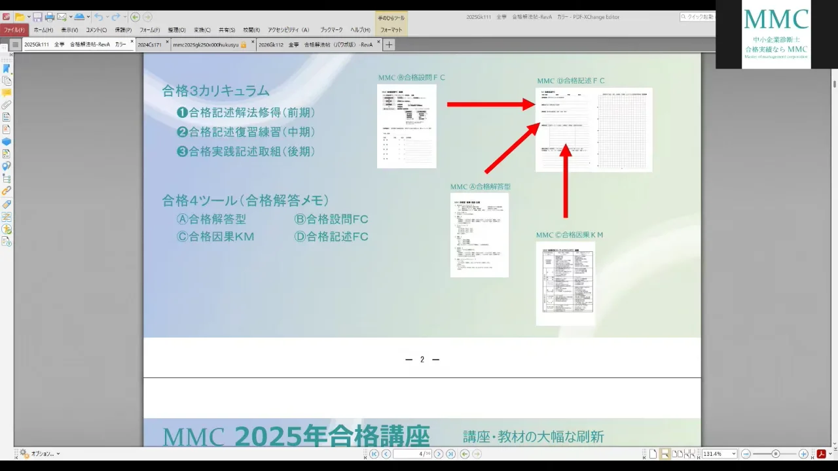Viewport: 838px width, 471px height.
Task: Open the Destinations map pin pane
Action: (7, 166)
